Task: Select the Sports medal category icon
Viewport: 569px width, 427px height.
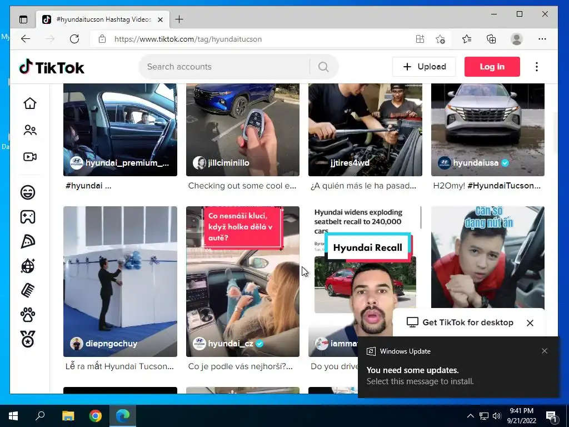Action: pyautogui.click(x=28, y=339)
